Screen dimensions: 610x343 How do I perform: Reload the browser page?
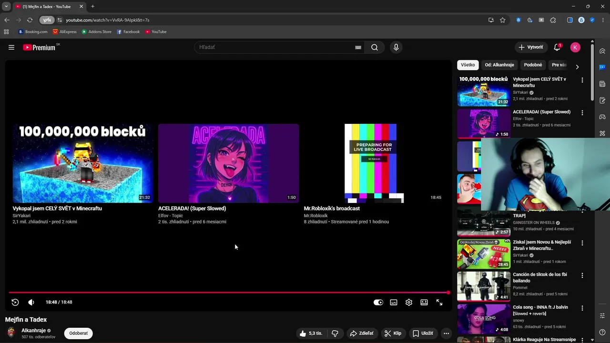click(x=30, y=20)
